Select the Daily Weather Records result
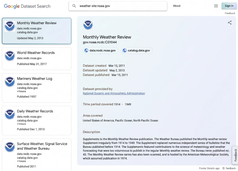 pyautogui.click(x=36, y=120)
